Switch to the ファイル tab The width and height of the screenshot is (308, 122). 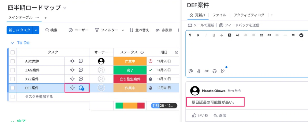click(x=219, y=15)
